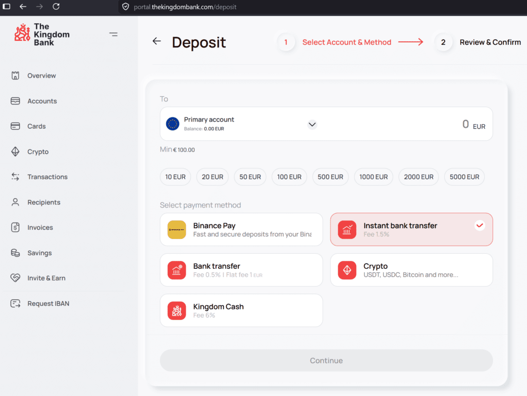Choose the 2000 EUR quick amount
This screenshot has width=527, height=396.
(418, 177)
